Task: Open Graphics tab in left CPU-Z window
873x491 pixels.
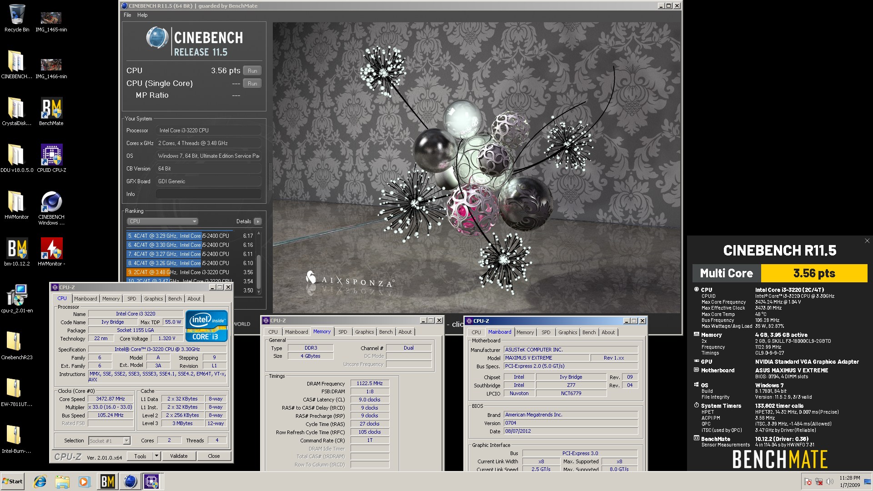Action: (x=153, y=299)
